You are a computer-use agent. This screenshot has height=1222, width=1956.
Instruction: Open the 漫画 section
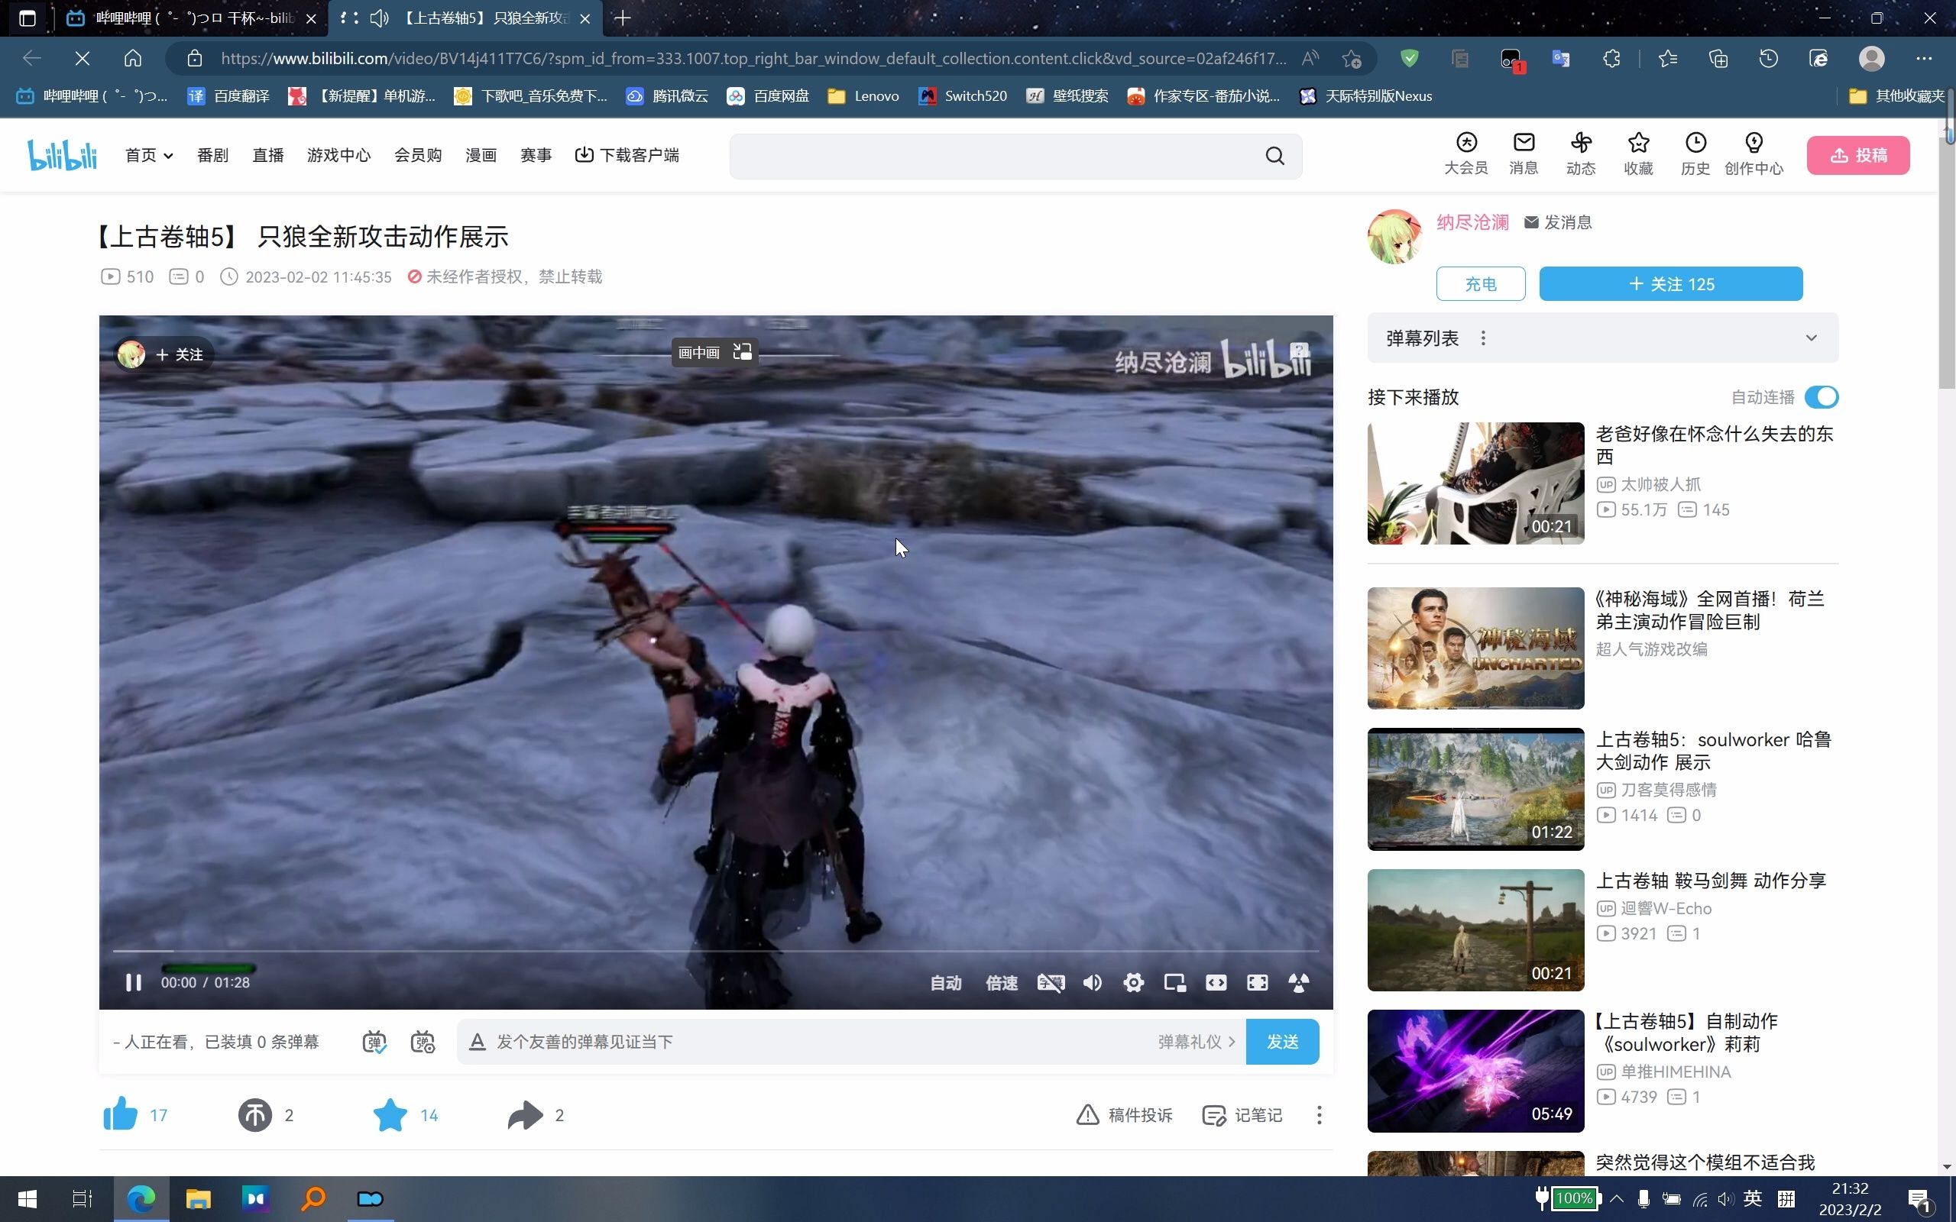point(481,155)
